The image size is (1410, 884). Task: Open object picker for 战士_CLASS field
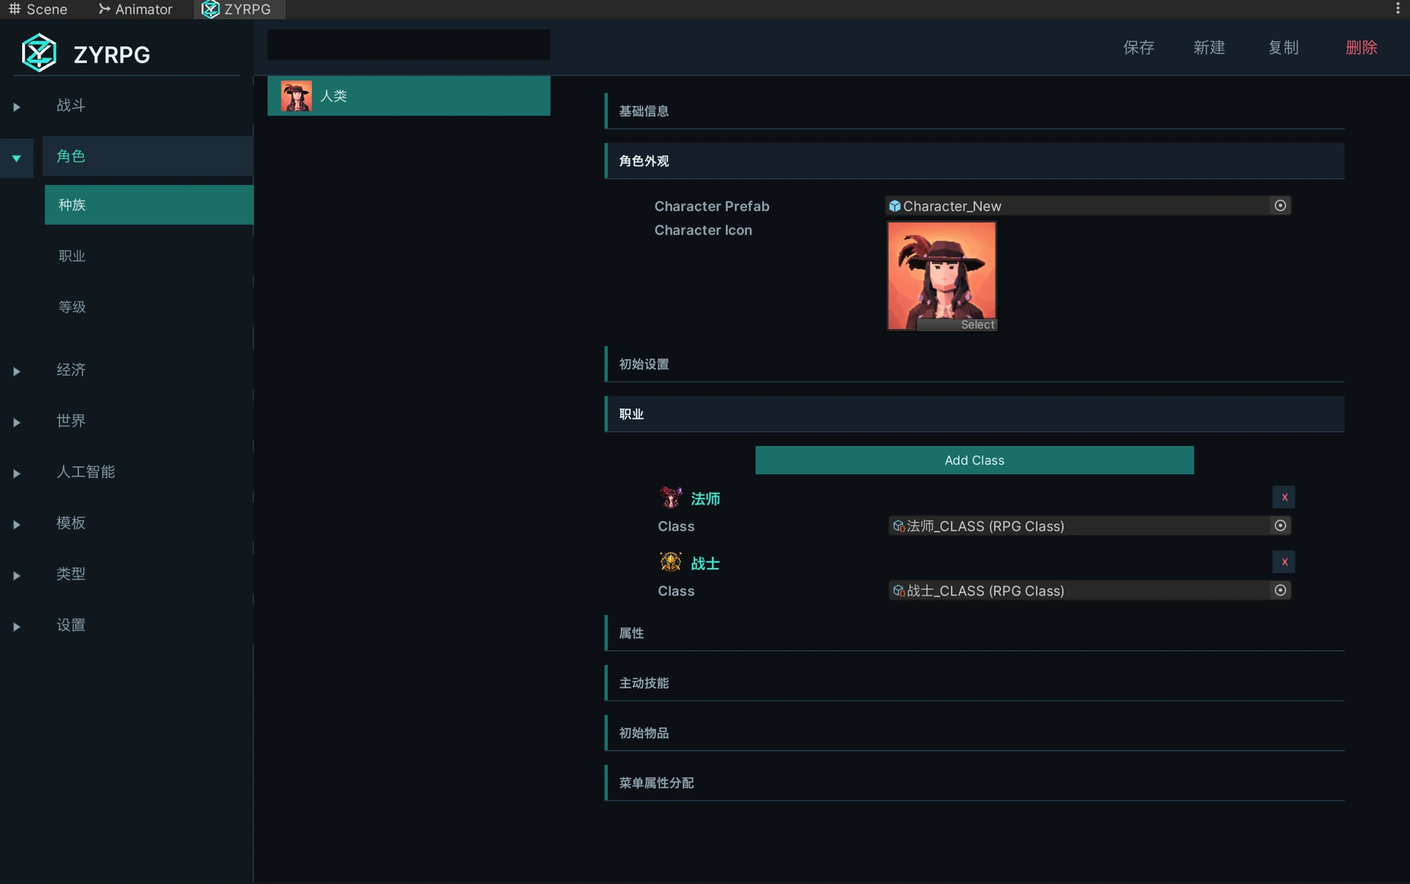tap(1280, 590)
